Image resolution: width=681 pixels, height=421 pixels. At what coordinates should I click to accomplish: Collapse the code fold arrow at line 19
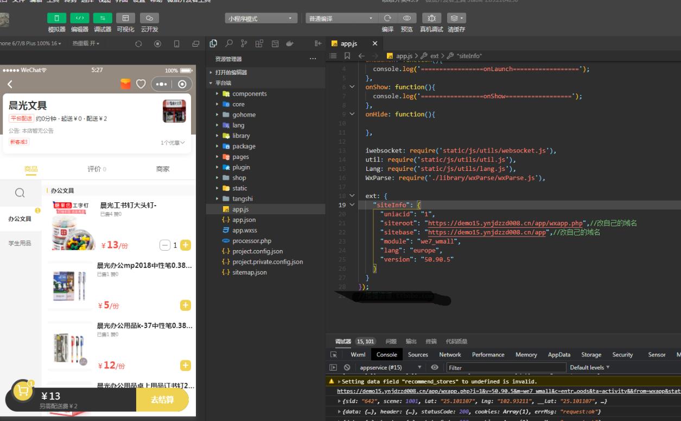352,205
